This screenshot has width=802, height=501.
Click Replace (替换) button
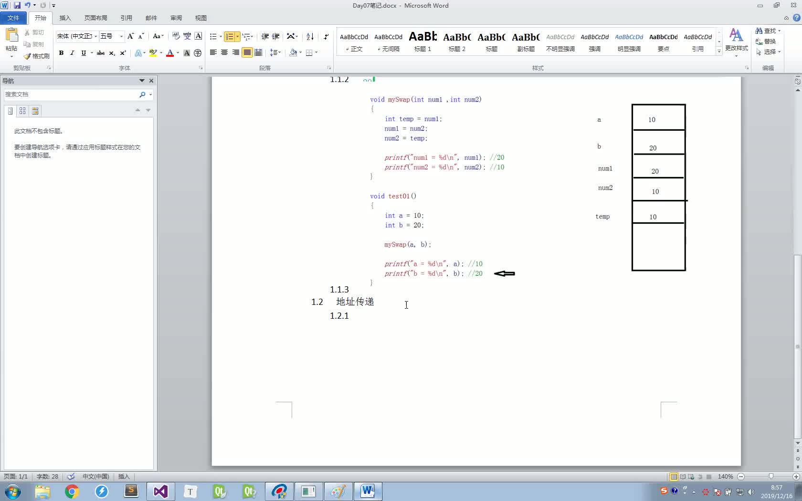(x=766, y=41)
